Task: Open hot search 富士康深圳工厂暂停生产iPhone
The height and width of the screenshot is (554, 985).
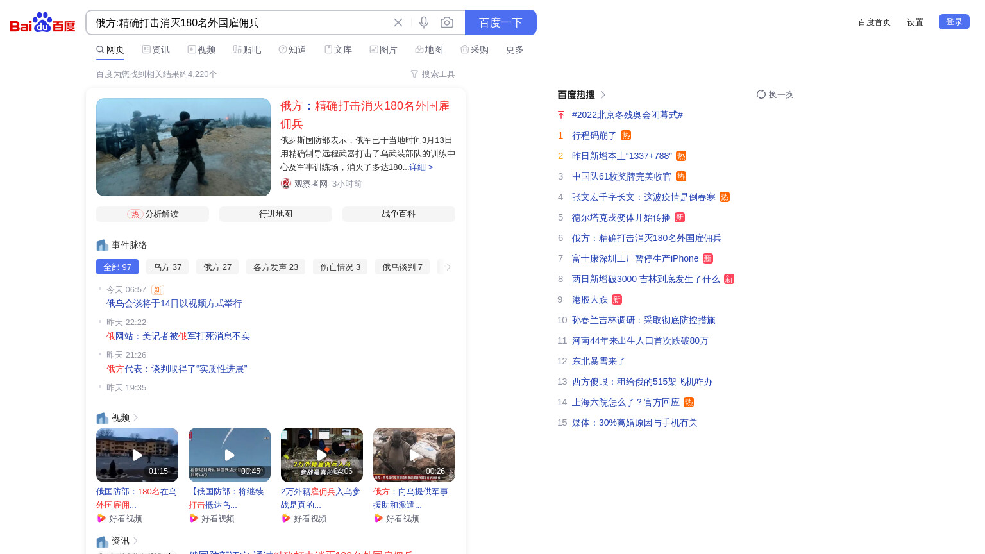Action: 635,258
